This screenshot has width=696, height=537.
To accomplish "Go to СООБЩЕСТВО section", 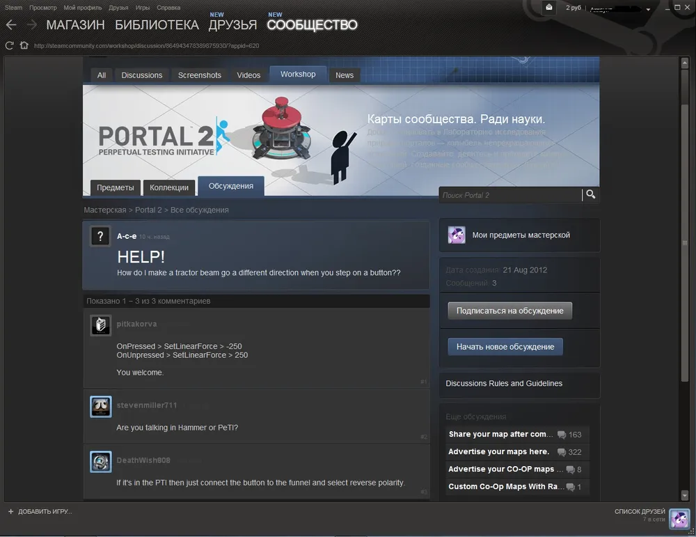I will (x=312, y=25).
